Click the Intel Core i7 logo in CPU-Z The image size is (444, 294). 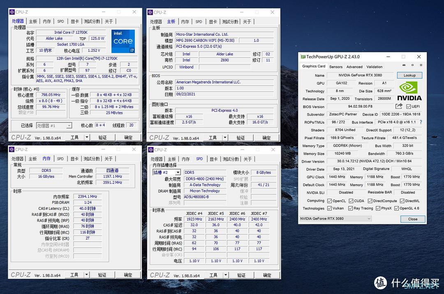pyautogui.click(x=123, y=41)
